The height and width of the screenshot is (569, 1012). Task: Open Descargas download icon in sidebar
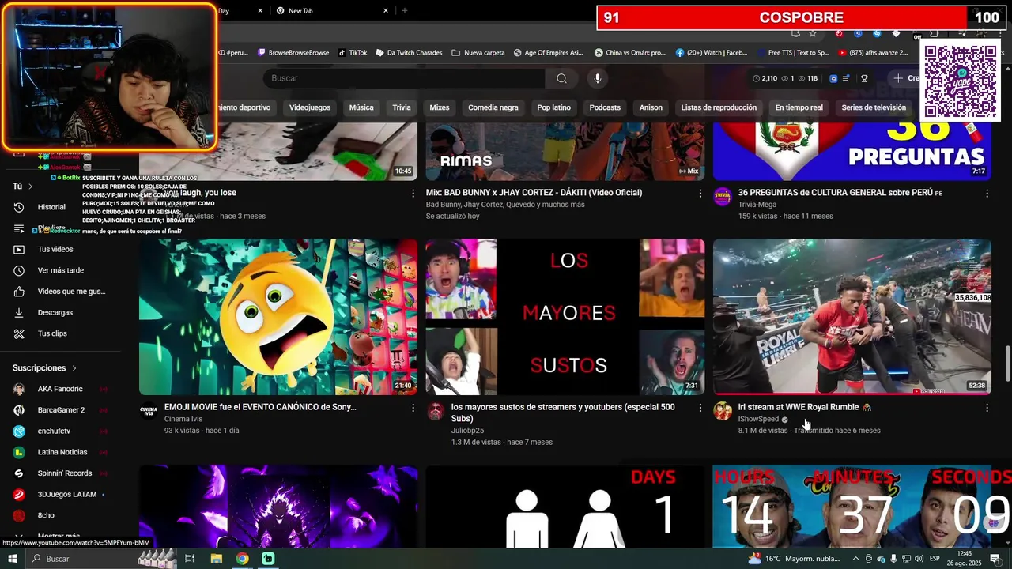[19, 312]
